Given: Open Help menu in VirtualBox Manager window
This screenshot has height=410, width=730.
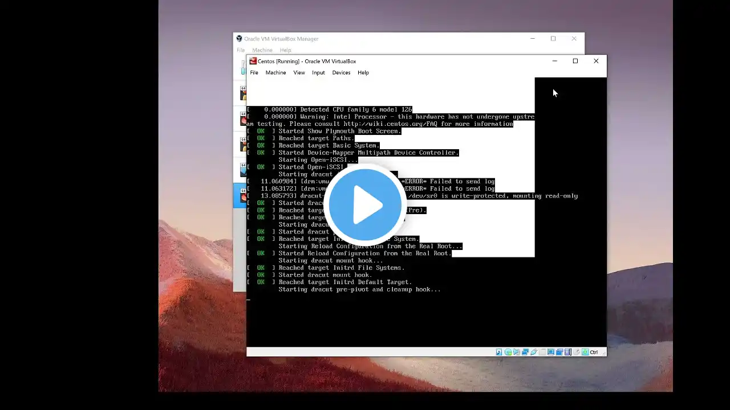Looking at the screenshot, I should pyautogui.click(x=285, y=50).
